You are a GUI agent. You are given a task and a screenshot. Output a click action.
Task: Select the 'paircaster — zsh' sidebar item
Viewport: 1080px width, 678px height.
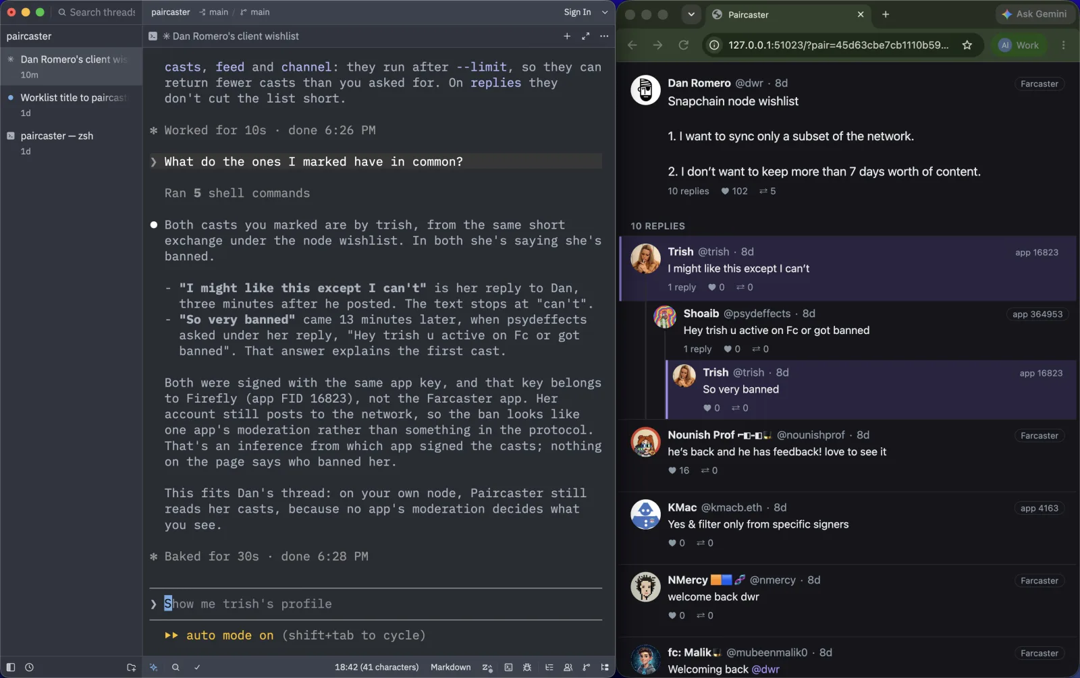pos(72,142)
